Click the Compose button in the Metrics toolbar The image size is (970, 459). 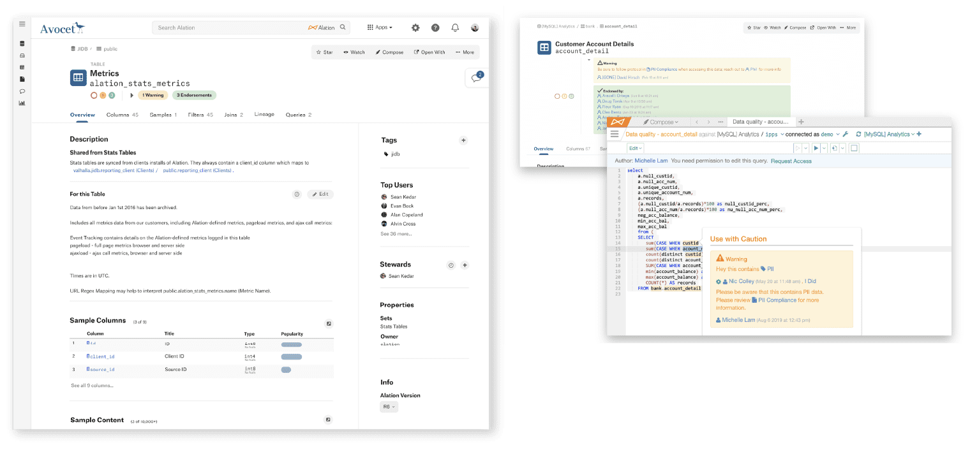tap(389, 52)
